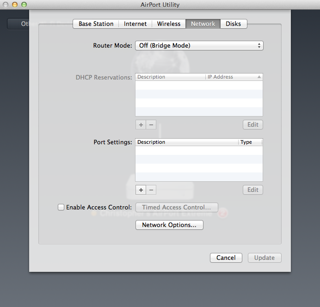Viewport: 320px width, 307px height.
Task: Click Edit under DHCP Reservations
Action: pyautogui.click(x=253, y=125)
